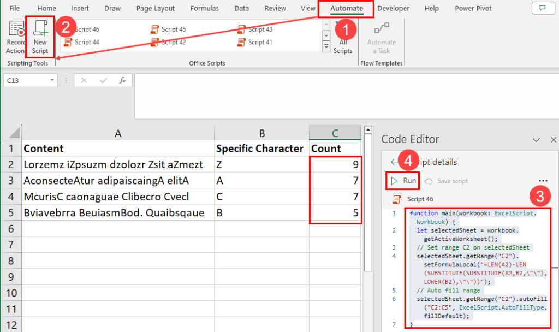The image size is (559, 332).
Task: Open the Page Layout tab
Action: [156, 8]
